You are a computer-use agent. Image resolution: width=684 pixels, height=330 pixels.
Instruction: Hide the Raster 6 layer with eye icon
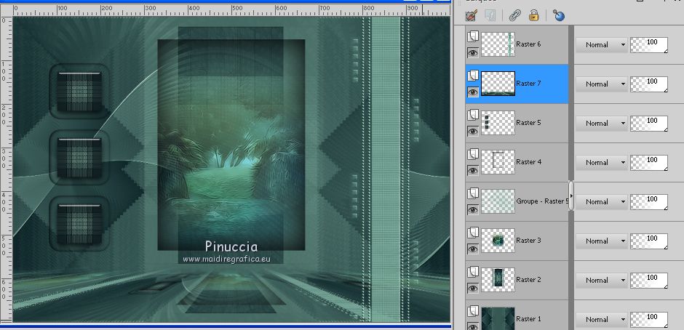(473, 53)
